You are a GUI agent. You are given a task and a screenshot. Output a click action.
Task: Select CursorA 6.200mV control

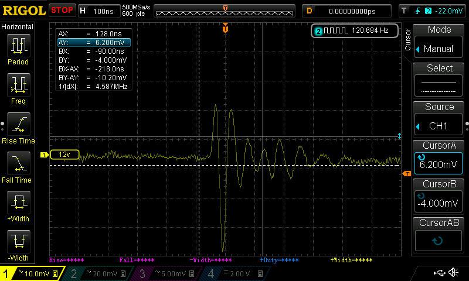[x=439, y=163]
